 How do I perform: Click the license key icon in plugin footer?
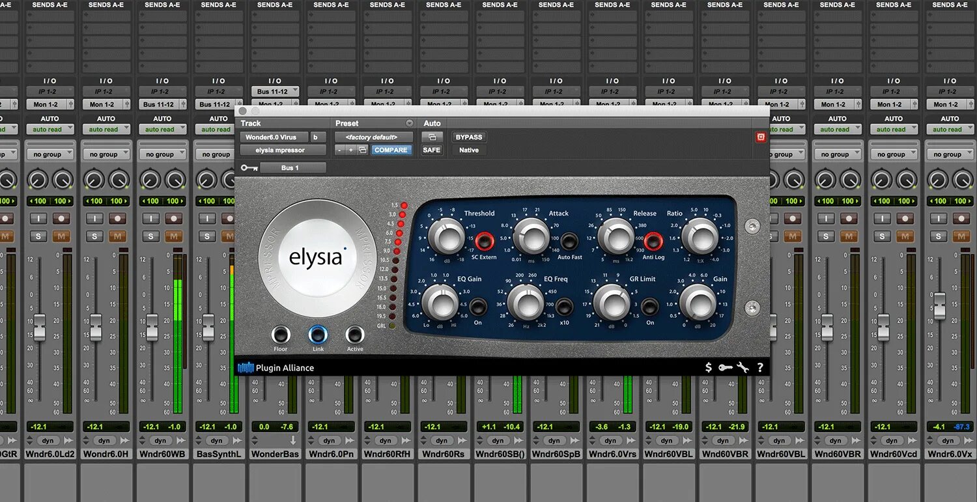point(726,368)
